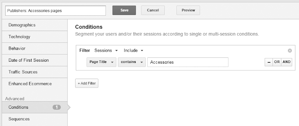Go to Traffic Sources section
The height and width of the screenshot is (126, 299).
point(34,72)
